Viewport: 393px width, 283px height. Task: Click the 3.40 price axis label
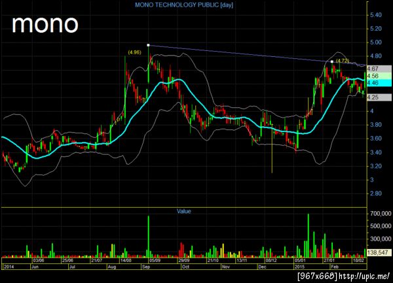376,152
